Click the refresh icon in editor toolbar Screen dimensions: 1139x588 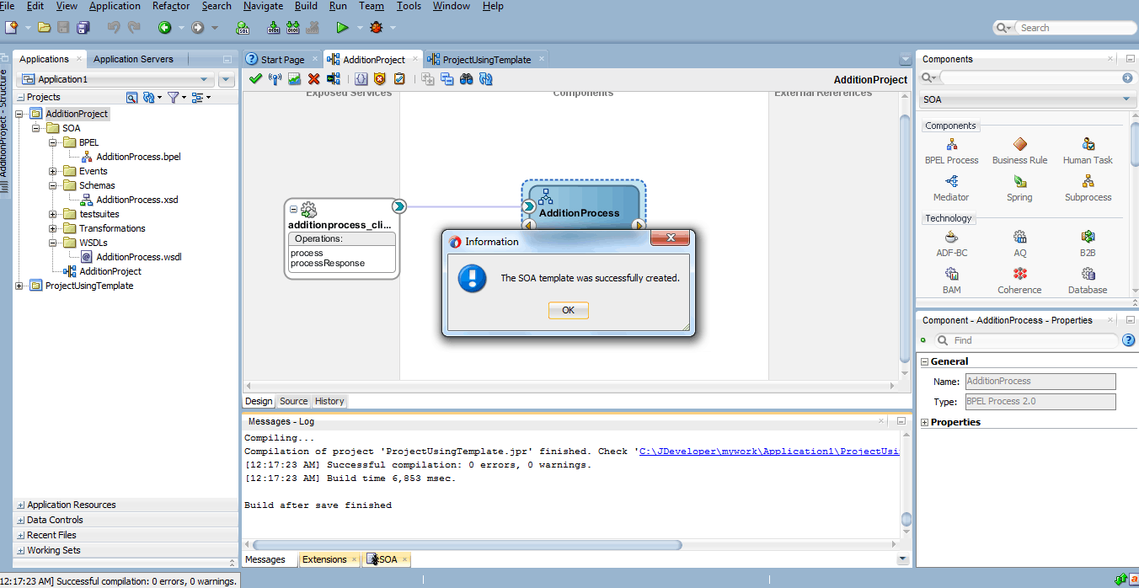pos(486,78)
